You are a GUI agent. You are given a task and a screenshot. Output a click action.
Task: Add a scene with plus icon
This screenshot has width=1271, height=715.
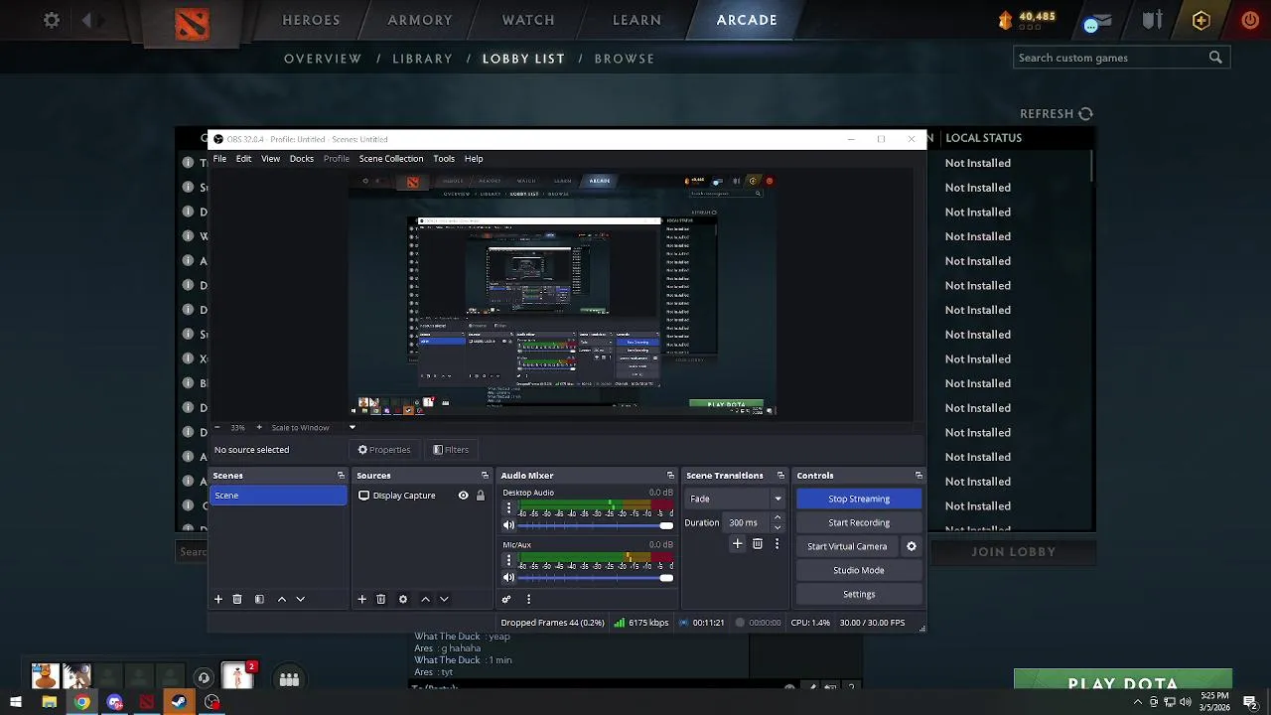[x=218, y=599]
